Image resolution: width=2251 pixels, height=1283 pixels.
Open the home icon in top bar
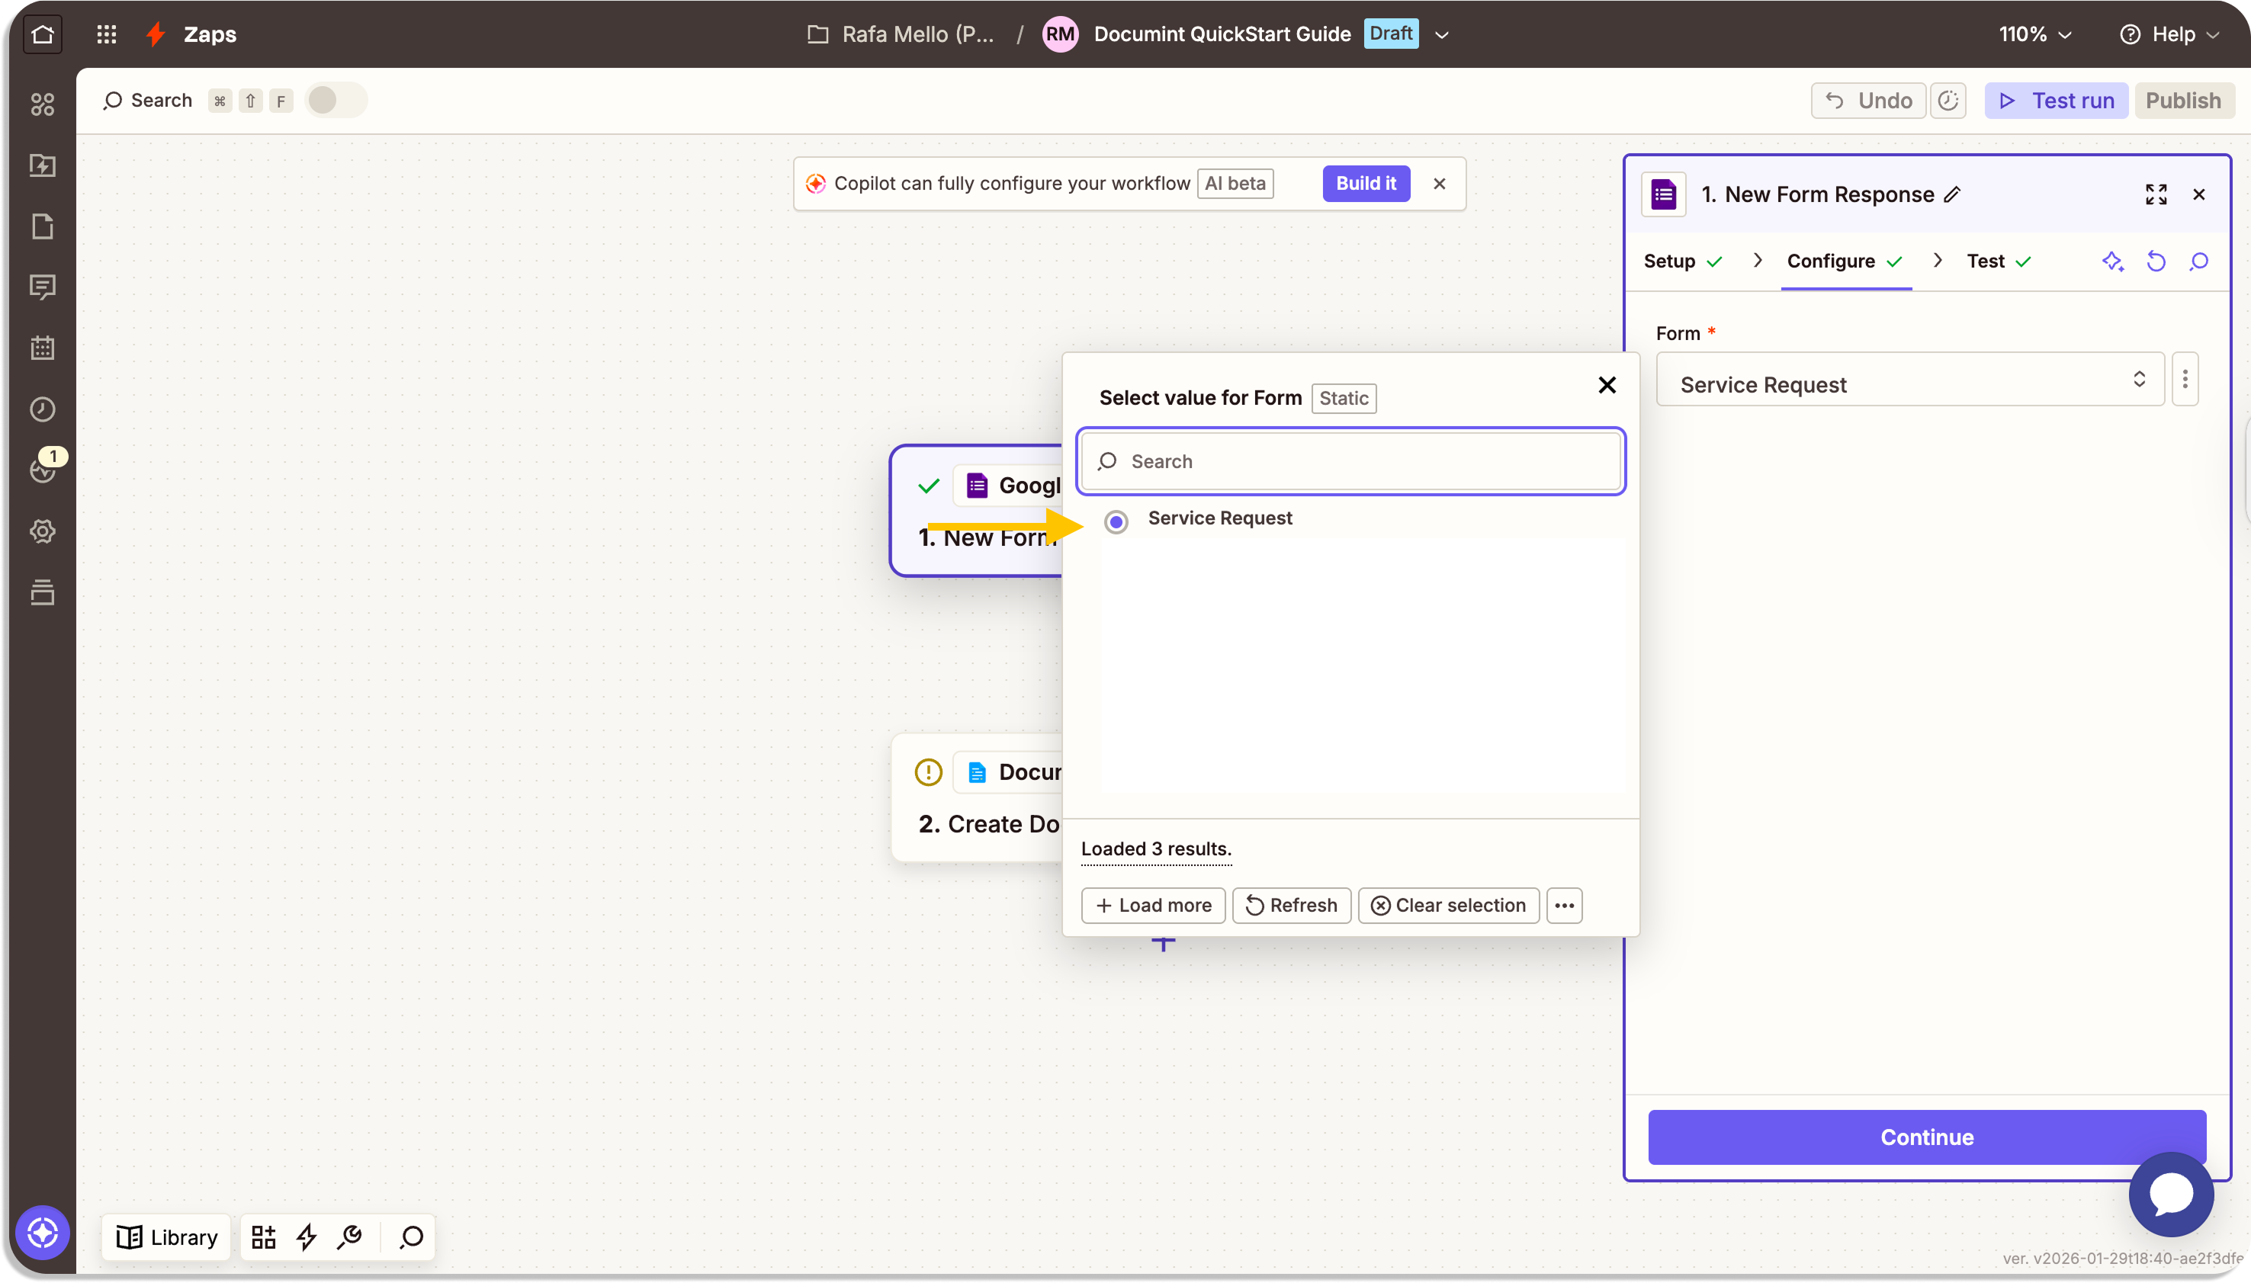[x=42, y=34]
